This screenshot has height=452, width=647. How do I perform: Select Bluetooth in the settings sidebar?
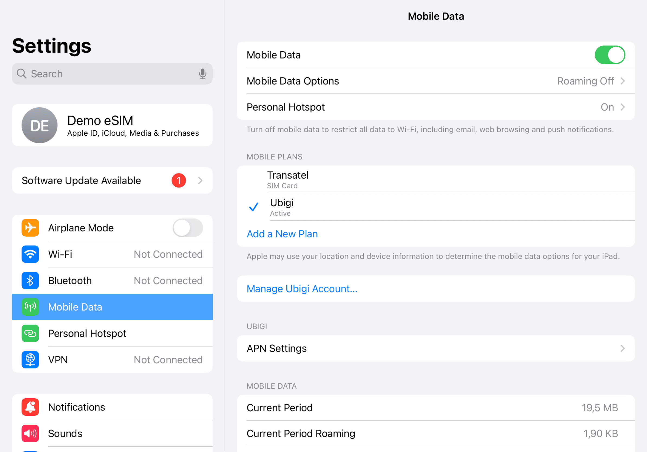click(112, 281)
